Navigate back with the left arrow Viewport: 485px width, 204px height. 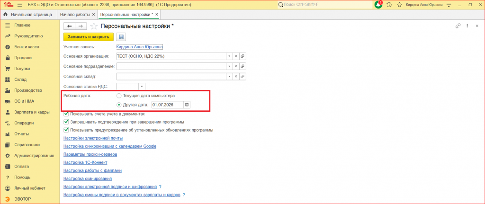[69, 27]
